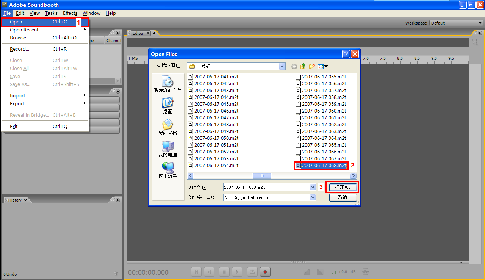Click the History panel trash icon
485x280 pixels.
[116, 274]
